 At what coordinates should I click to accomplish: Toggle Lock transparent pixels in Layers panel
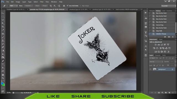point(154,65)
